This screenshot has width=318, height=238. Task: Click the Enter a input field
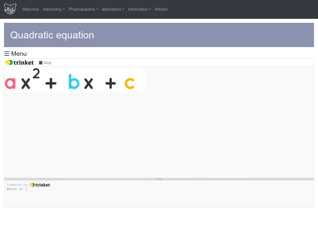coord(26,189)
